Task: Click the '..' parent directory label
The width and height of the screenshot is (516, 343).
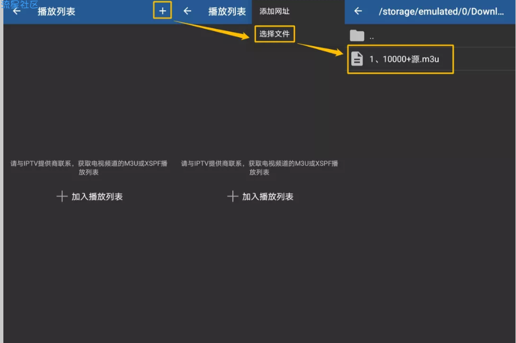Action: click(372, 38)
